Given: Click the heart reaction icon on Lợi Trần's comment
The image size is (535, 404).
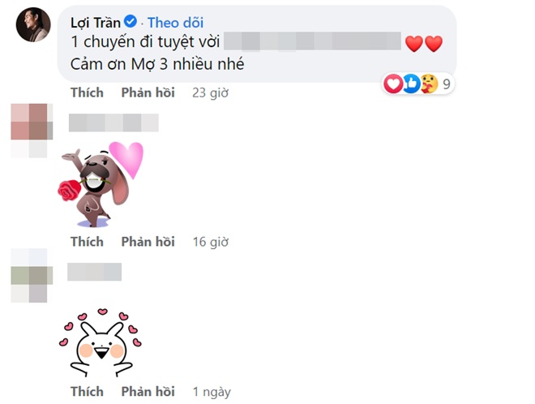Looking at the screenshot, I should (393, 84).
